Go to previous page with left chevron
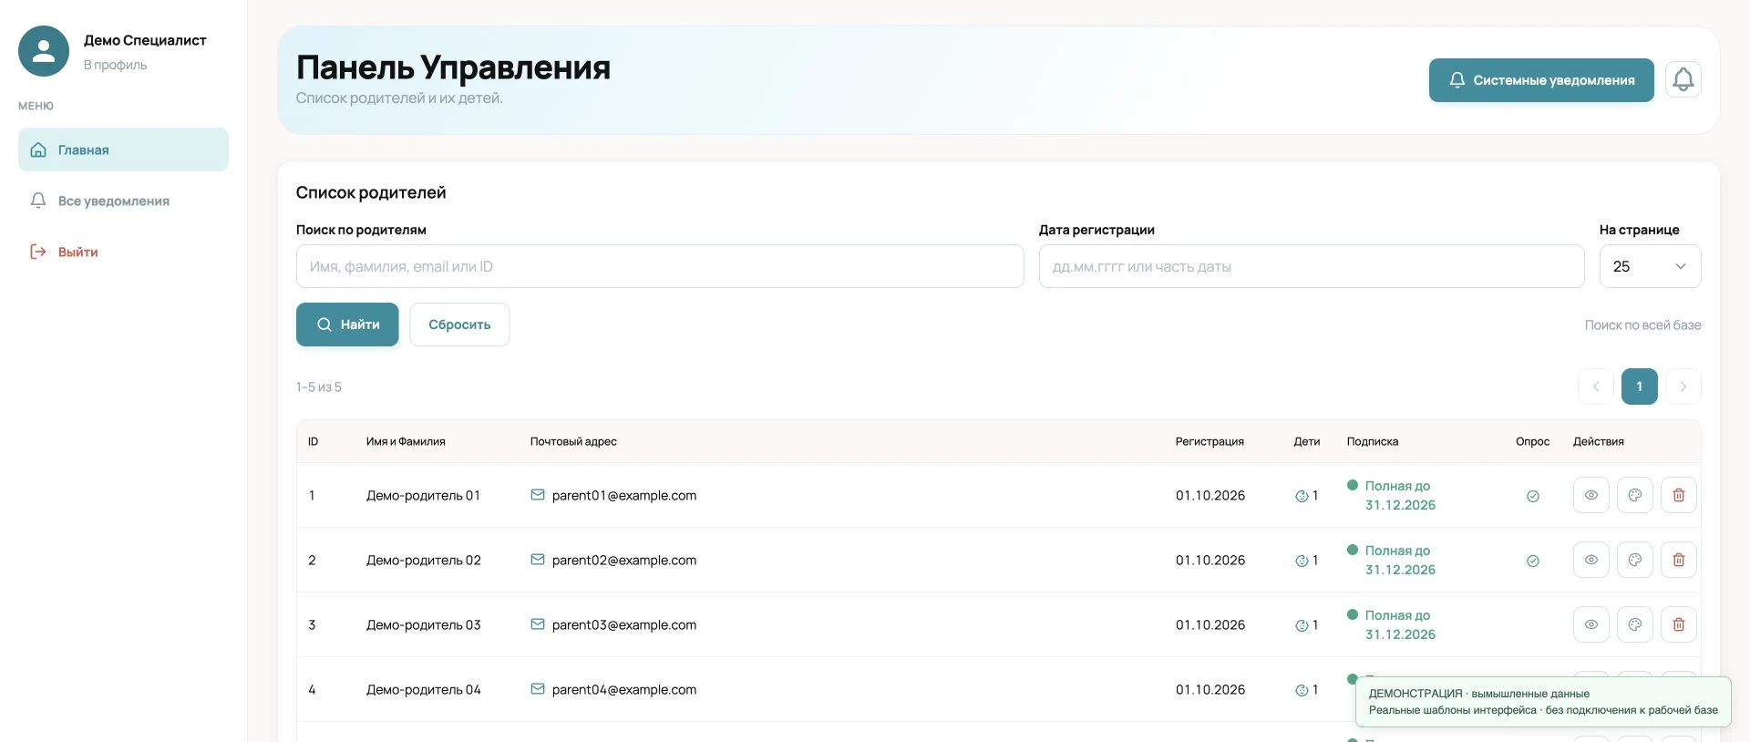Viewport: 1750px width, 742px height. coord(1595,386)
